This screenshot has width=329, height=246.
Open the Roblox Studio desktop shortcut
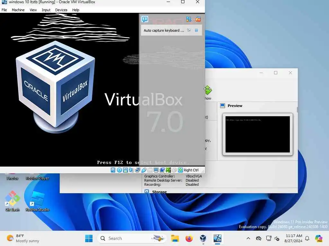click(37, 201)
